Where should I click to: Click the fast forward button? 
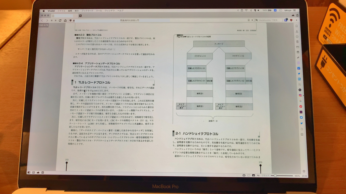pyautogui.click(x=55, y=21)
